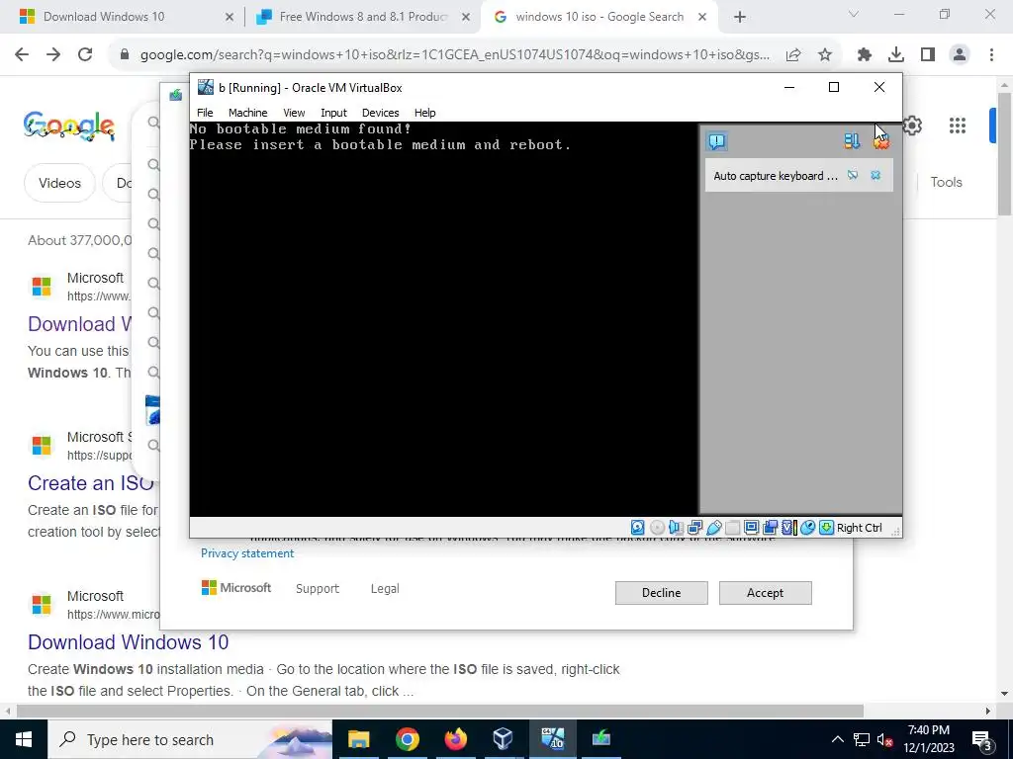Click the USB devices status icon
Screen dimensions: 1013x759
pos(713,528)
